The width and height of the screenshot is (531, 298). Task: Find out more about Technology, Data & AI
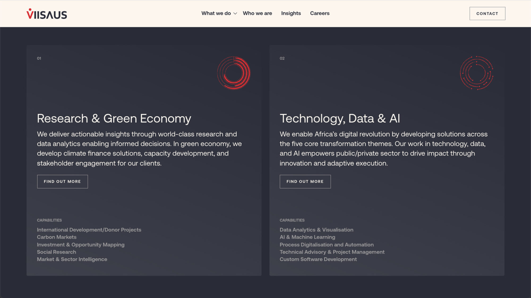point(305,181)
